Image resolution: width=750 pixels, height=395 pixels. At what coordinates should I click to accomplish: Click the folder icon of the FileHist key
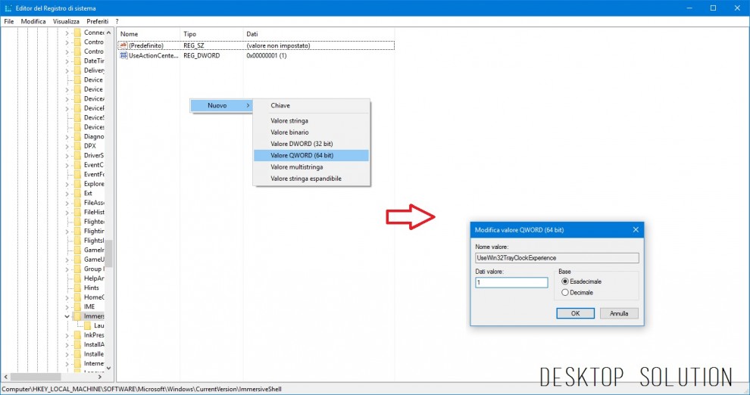[x=77, y=212]
